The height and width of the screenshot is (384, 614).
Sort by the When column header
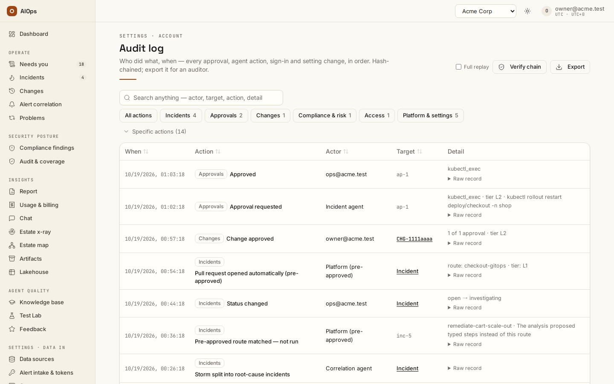pos(136,151)
